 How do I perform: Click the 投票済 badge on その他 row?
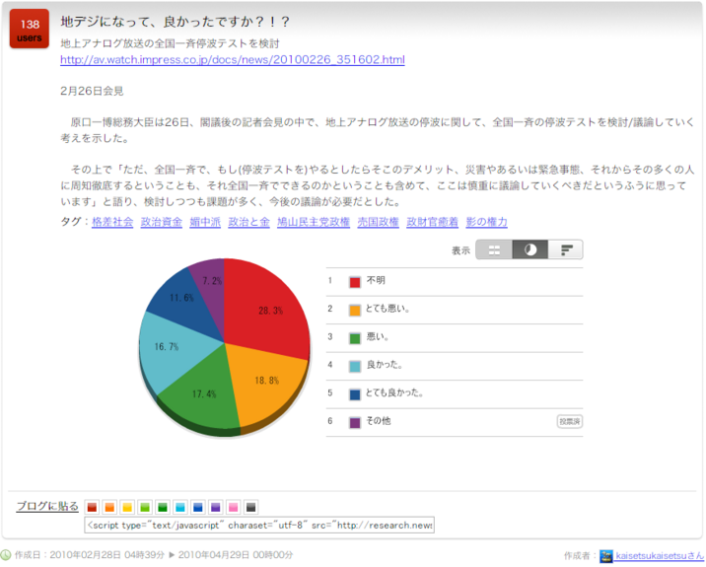click(x=570, y=421)
